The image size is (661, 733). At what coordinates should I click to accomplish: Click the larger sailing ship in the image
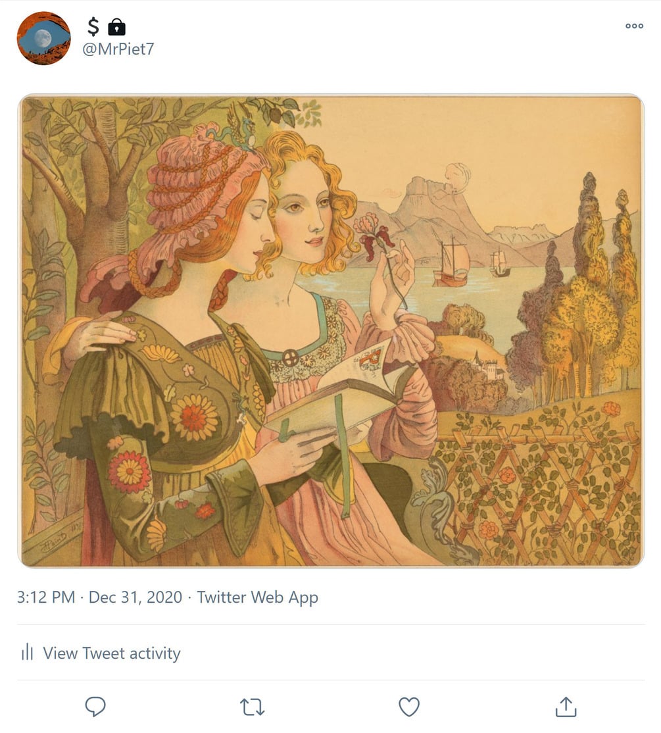point(452,265)
